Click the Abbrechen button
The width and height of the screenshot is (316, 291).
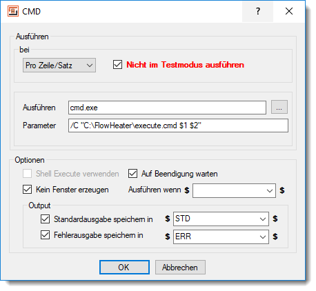pos(180,268)
